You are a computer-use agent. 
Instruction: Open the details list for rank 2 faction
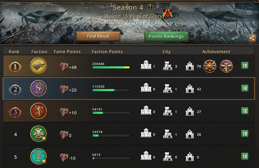(x=245, y=88)
